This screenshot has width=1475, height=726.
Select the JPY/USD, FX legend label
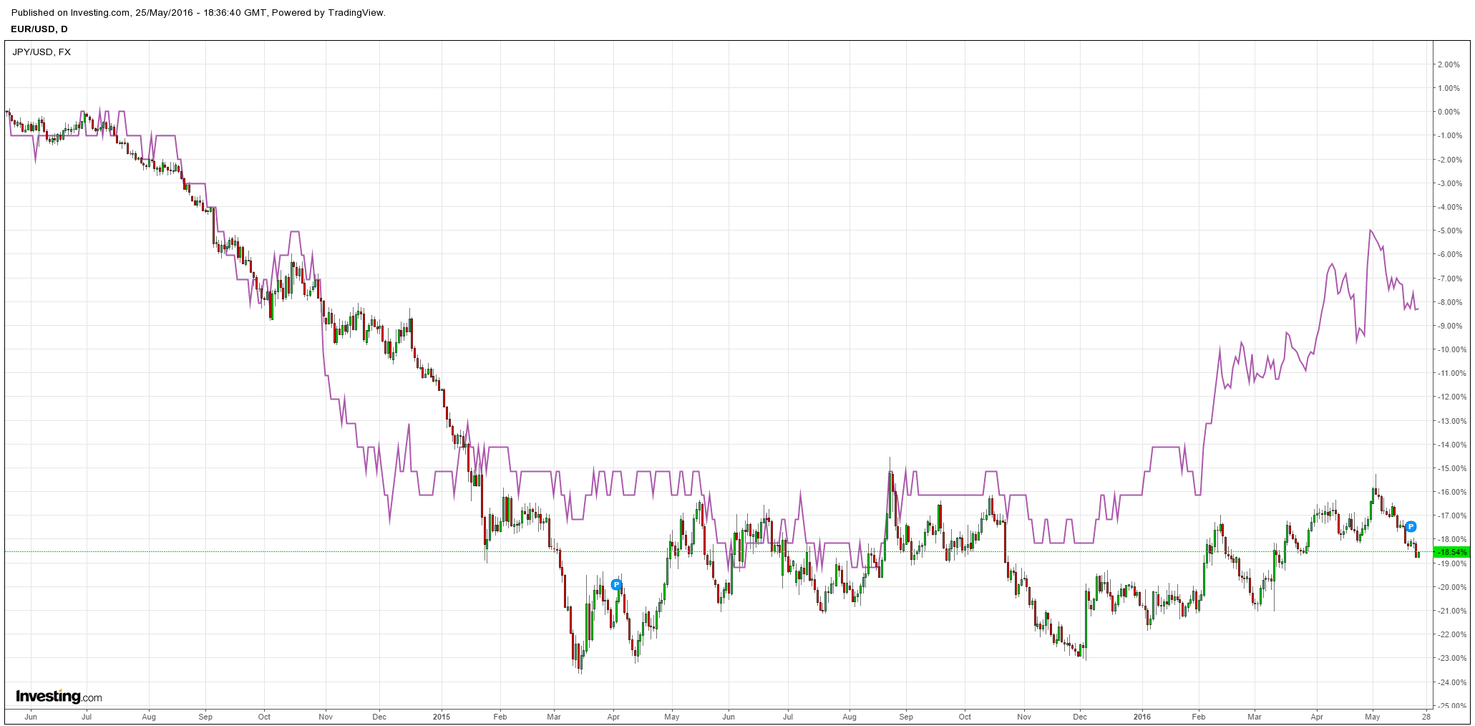pyautogui.click(x=42, y=52)
